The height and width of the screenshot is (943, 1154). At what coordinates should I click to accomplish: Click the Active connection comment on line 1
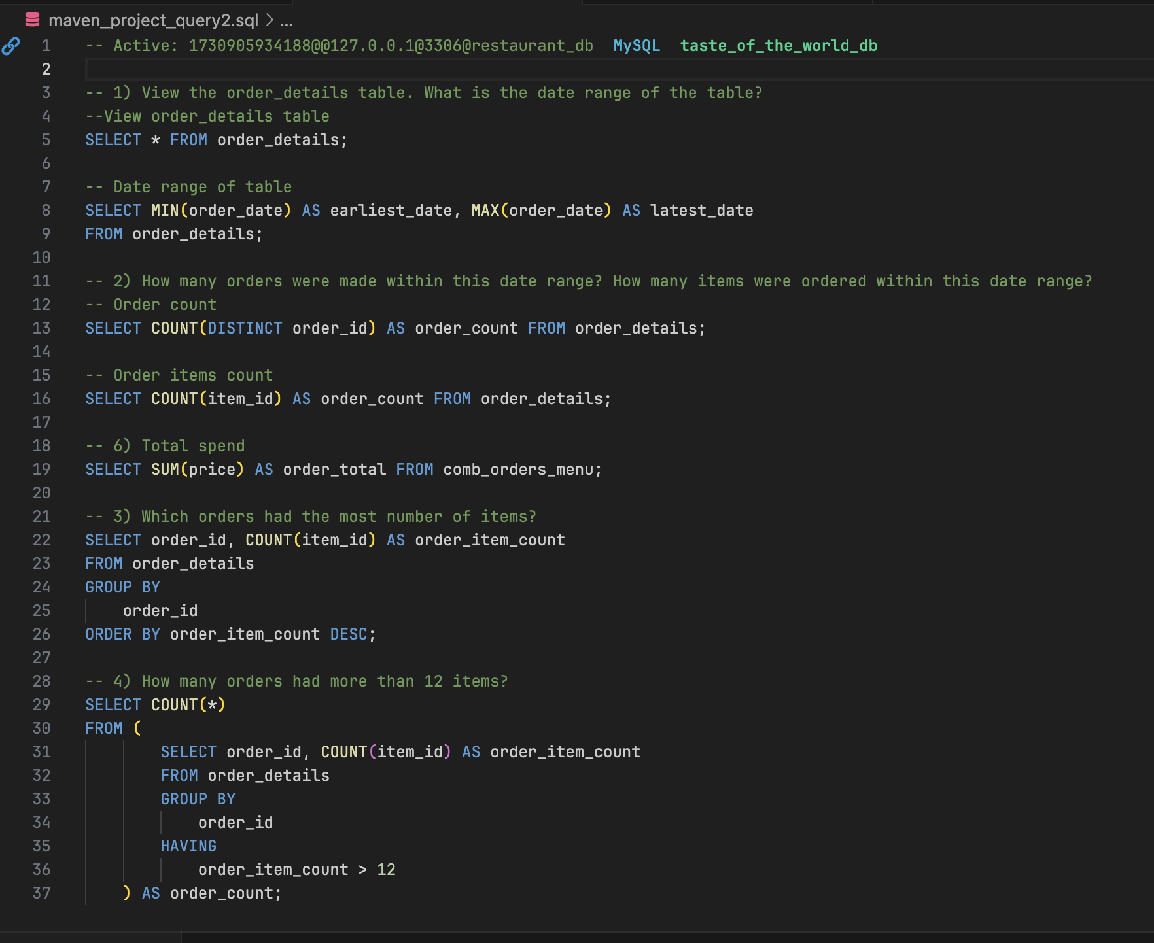point(339,46)
